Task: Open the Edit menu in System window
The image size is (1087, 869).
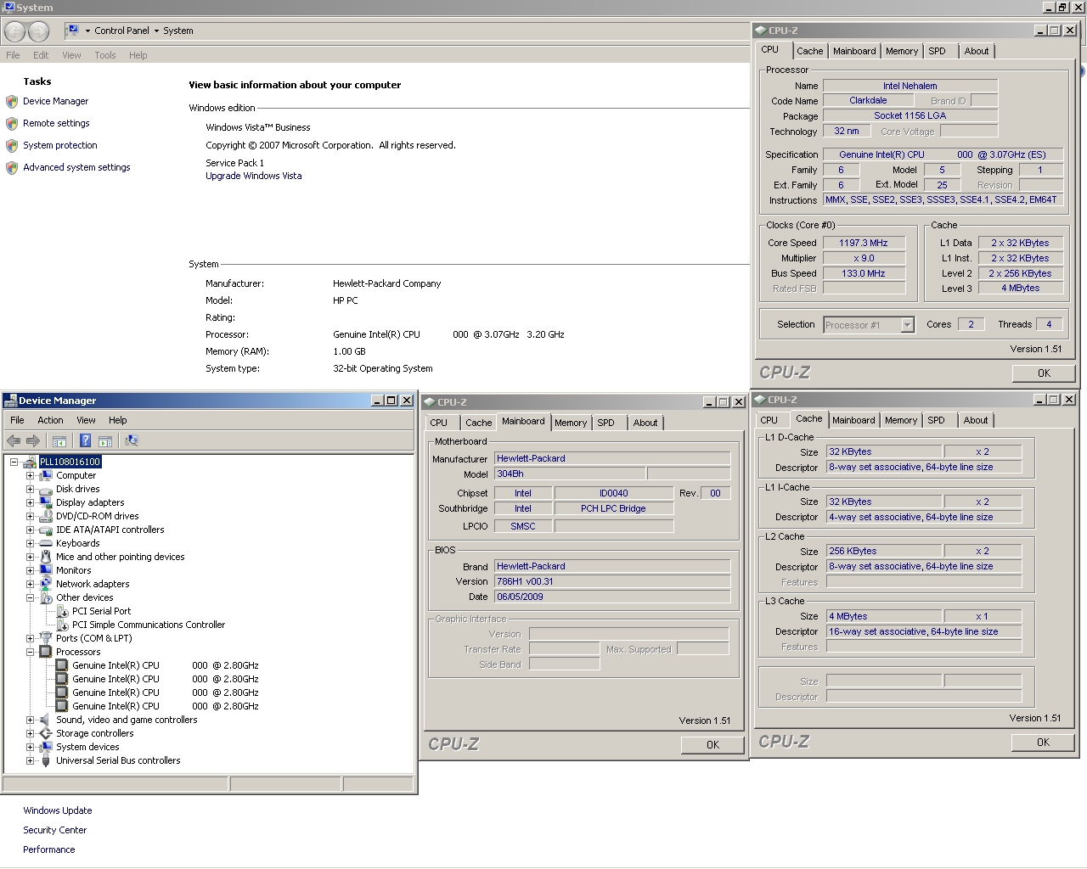Action: [x=41, y=55]
